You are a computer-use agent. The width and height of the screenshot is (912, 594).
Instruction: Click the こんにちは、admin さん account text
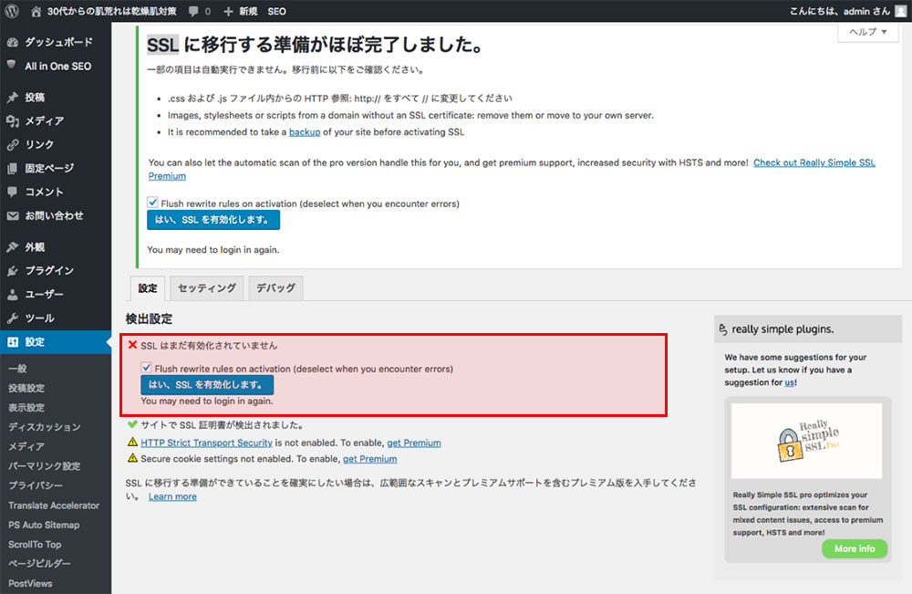point(839,11)
